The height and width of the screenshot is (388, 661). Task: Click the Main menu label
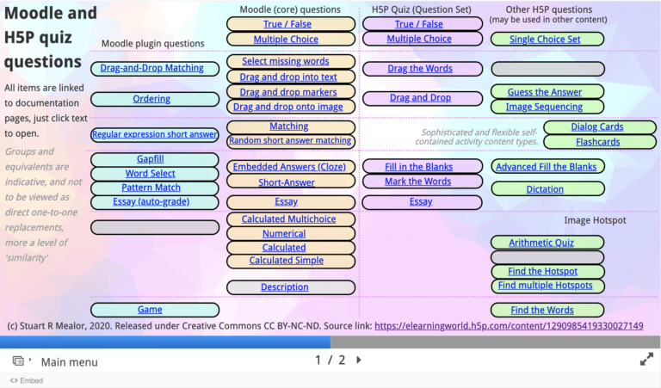click(69, 362)
